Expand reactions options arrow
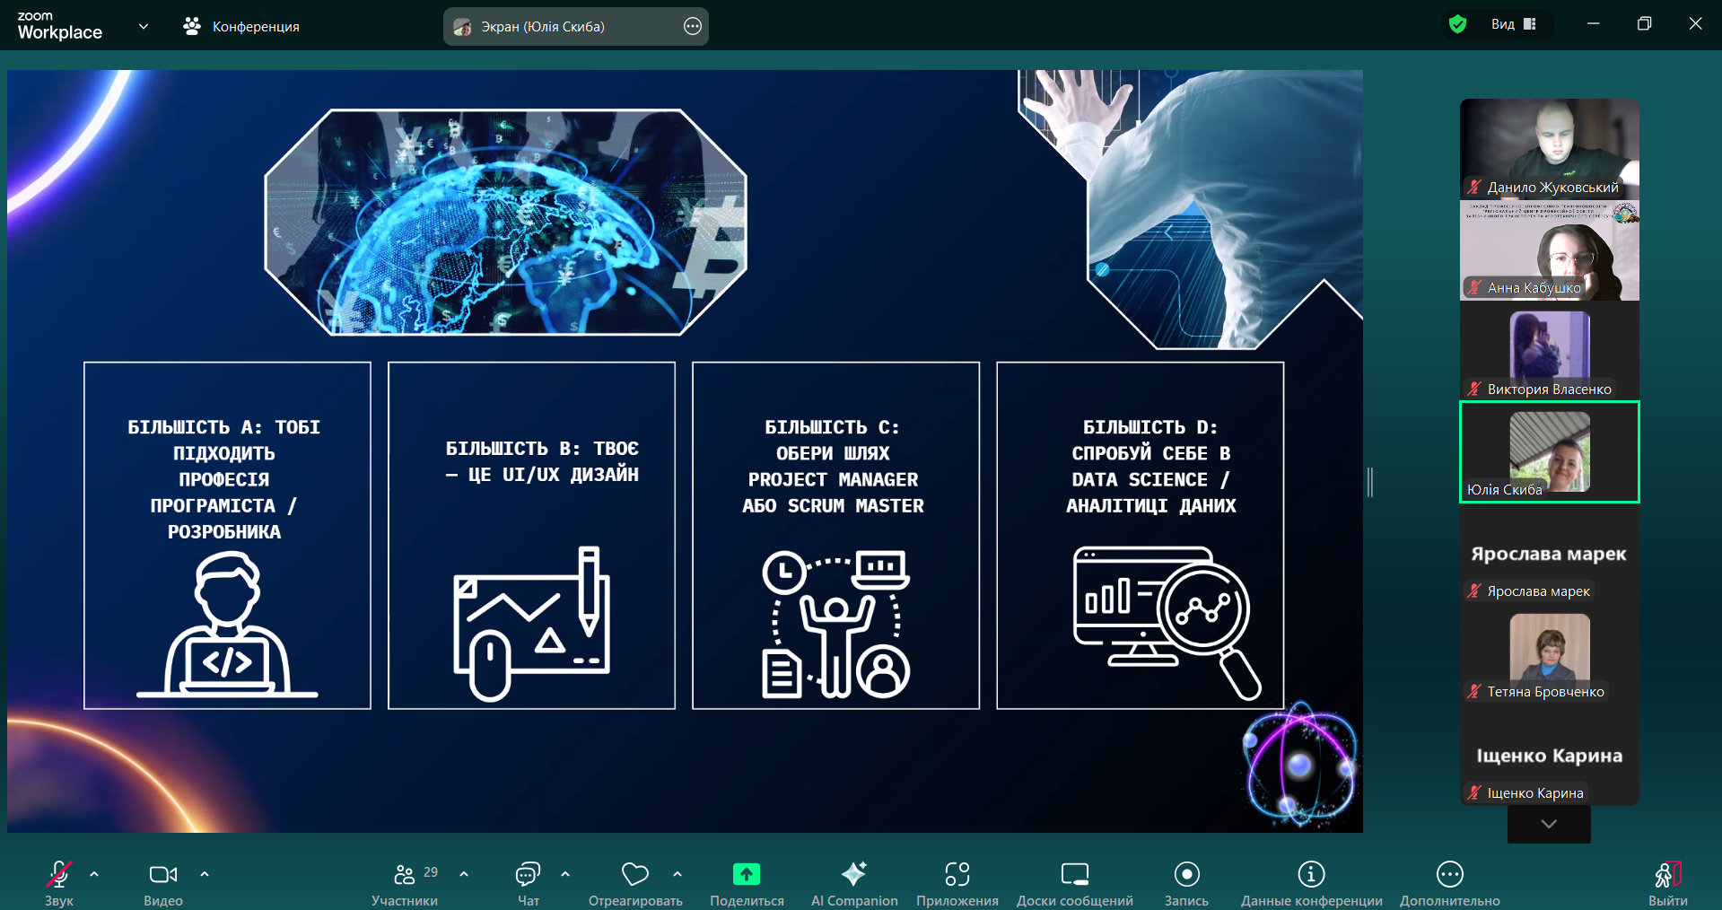 (x=677, y=874)
